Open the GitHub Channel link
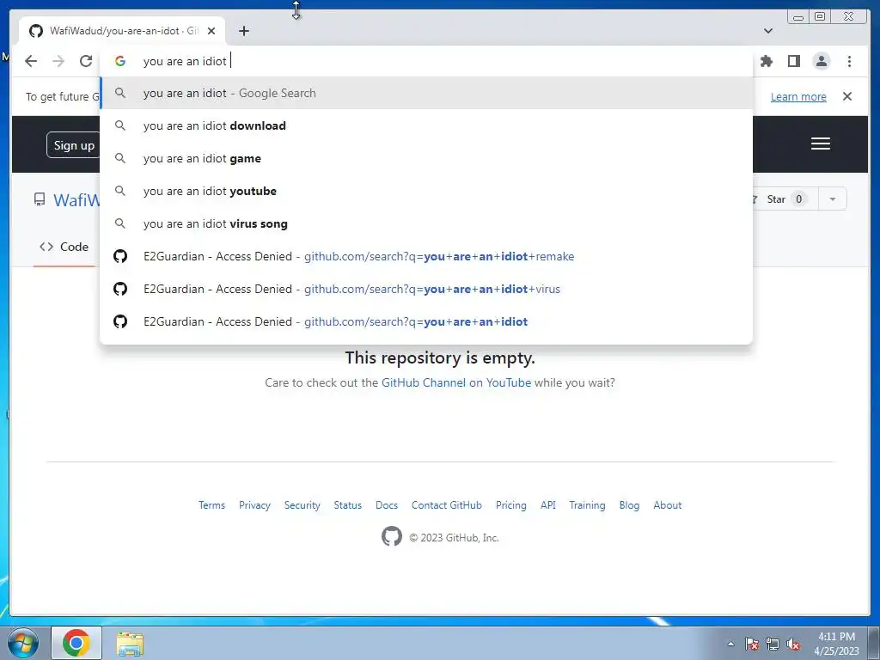Viewport: 880px width, 660px height. (423, 382)
